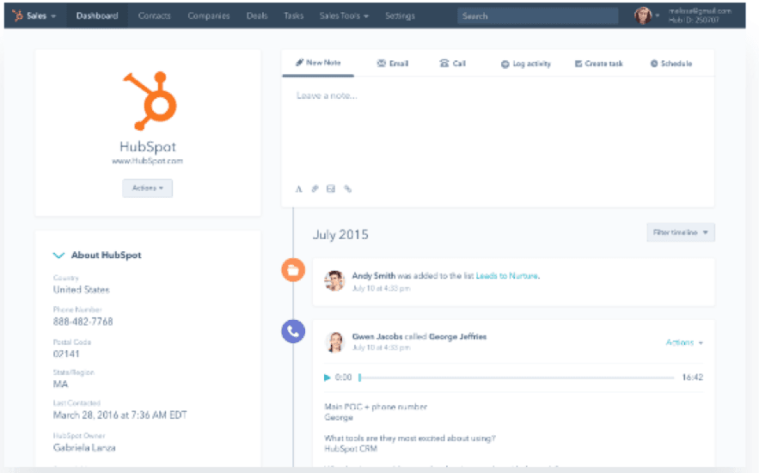
Task: Open the Filter timeline dropdown
Action: pyautogui.click(x=680, y=233)
